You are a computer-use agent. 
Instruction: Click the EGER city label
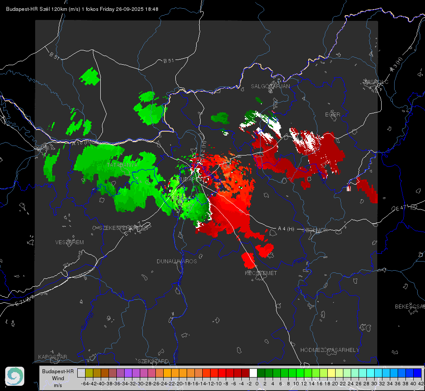[x=333, y=115]
